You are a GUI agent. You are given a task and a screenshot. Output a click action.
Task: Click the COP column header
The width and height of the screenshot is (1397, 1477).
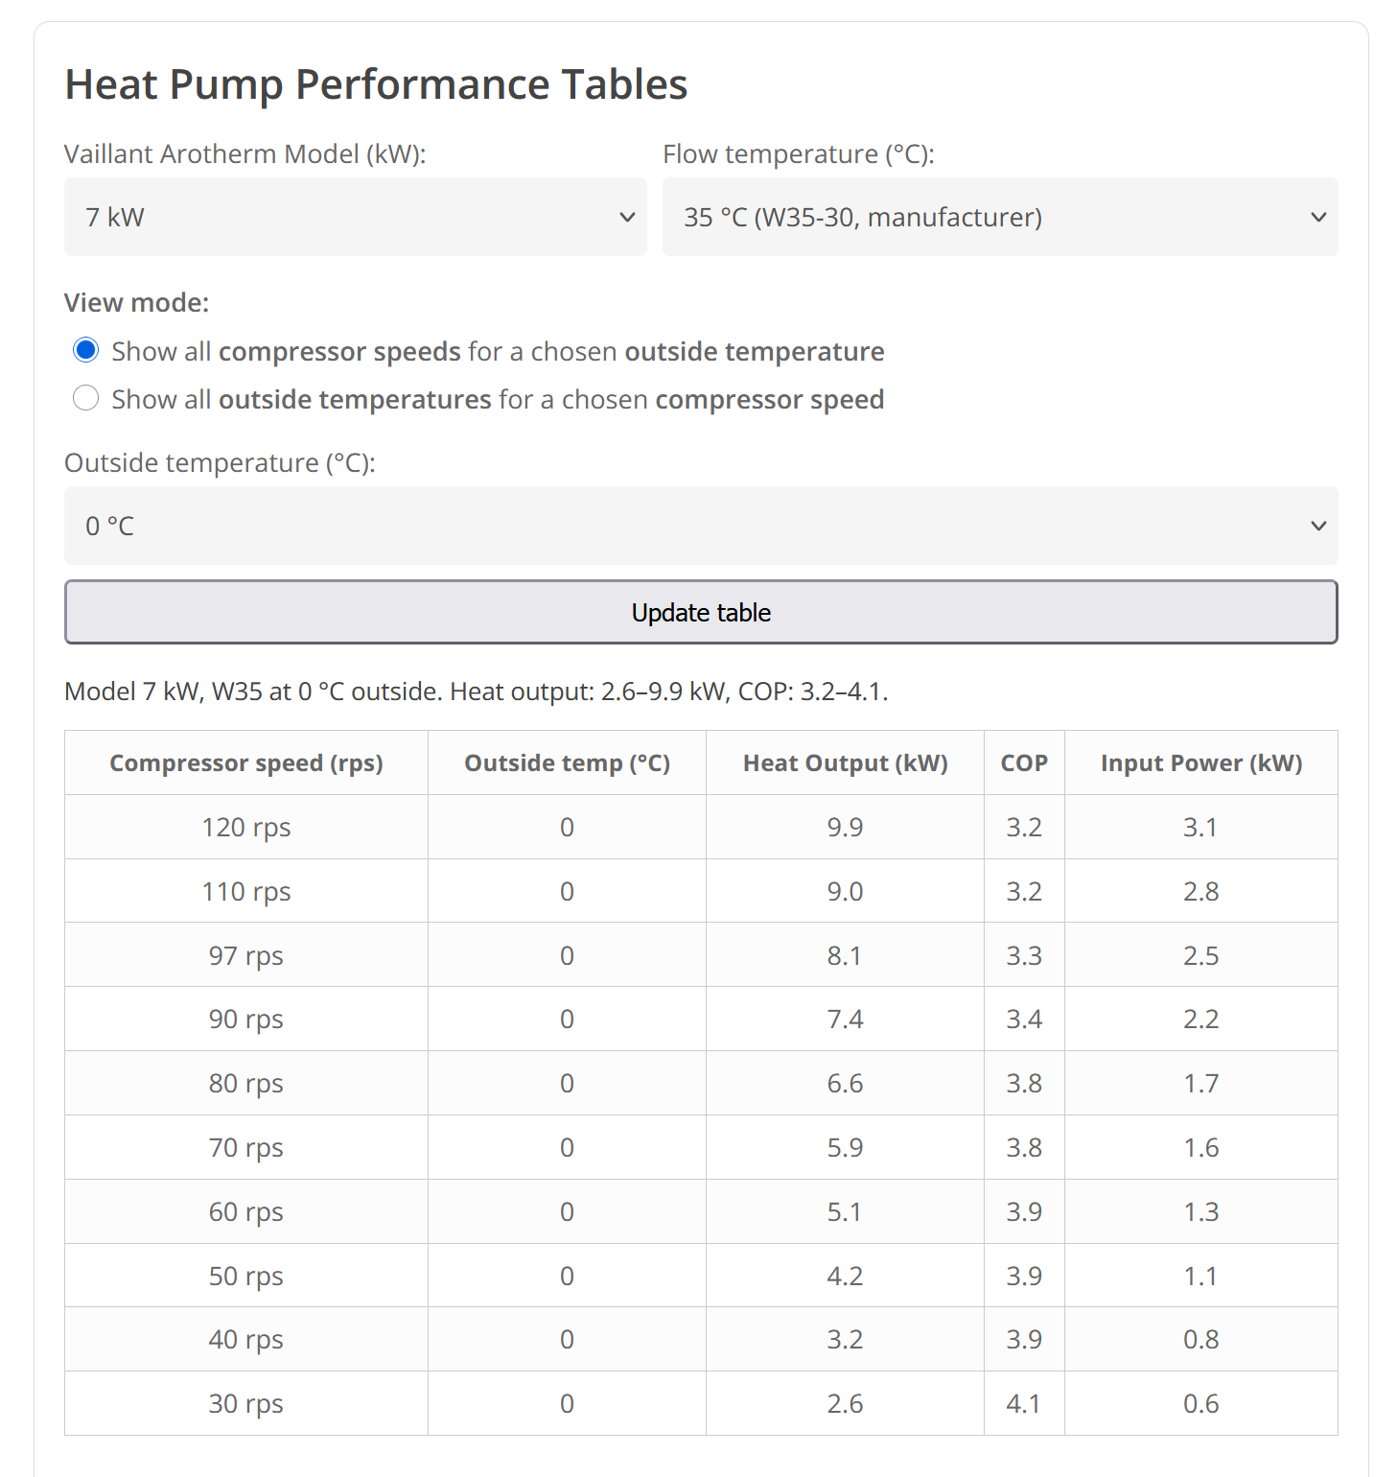pos(1024,763)
